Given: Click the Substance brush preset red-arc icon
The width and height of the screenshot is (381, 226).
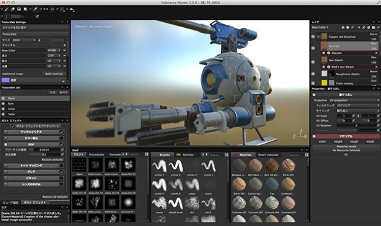Looking at the screenshot, I should pyautogui.click(x=7, y=16).
